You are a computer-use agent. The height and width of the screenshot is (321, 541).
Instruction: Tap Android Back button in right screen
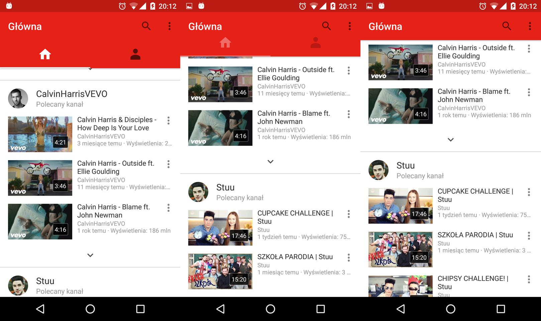tap(401, 309)
